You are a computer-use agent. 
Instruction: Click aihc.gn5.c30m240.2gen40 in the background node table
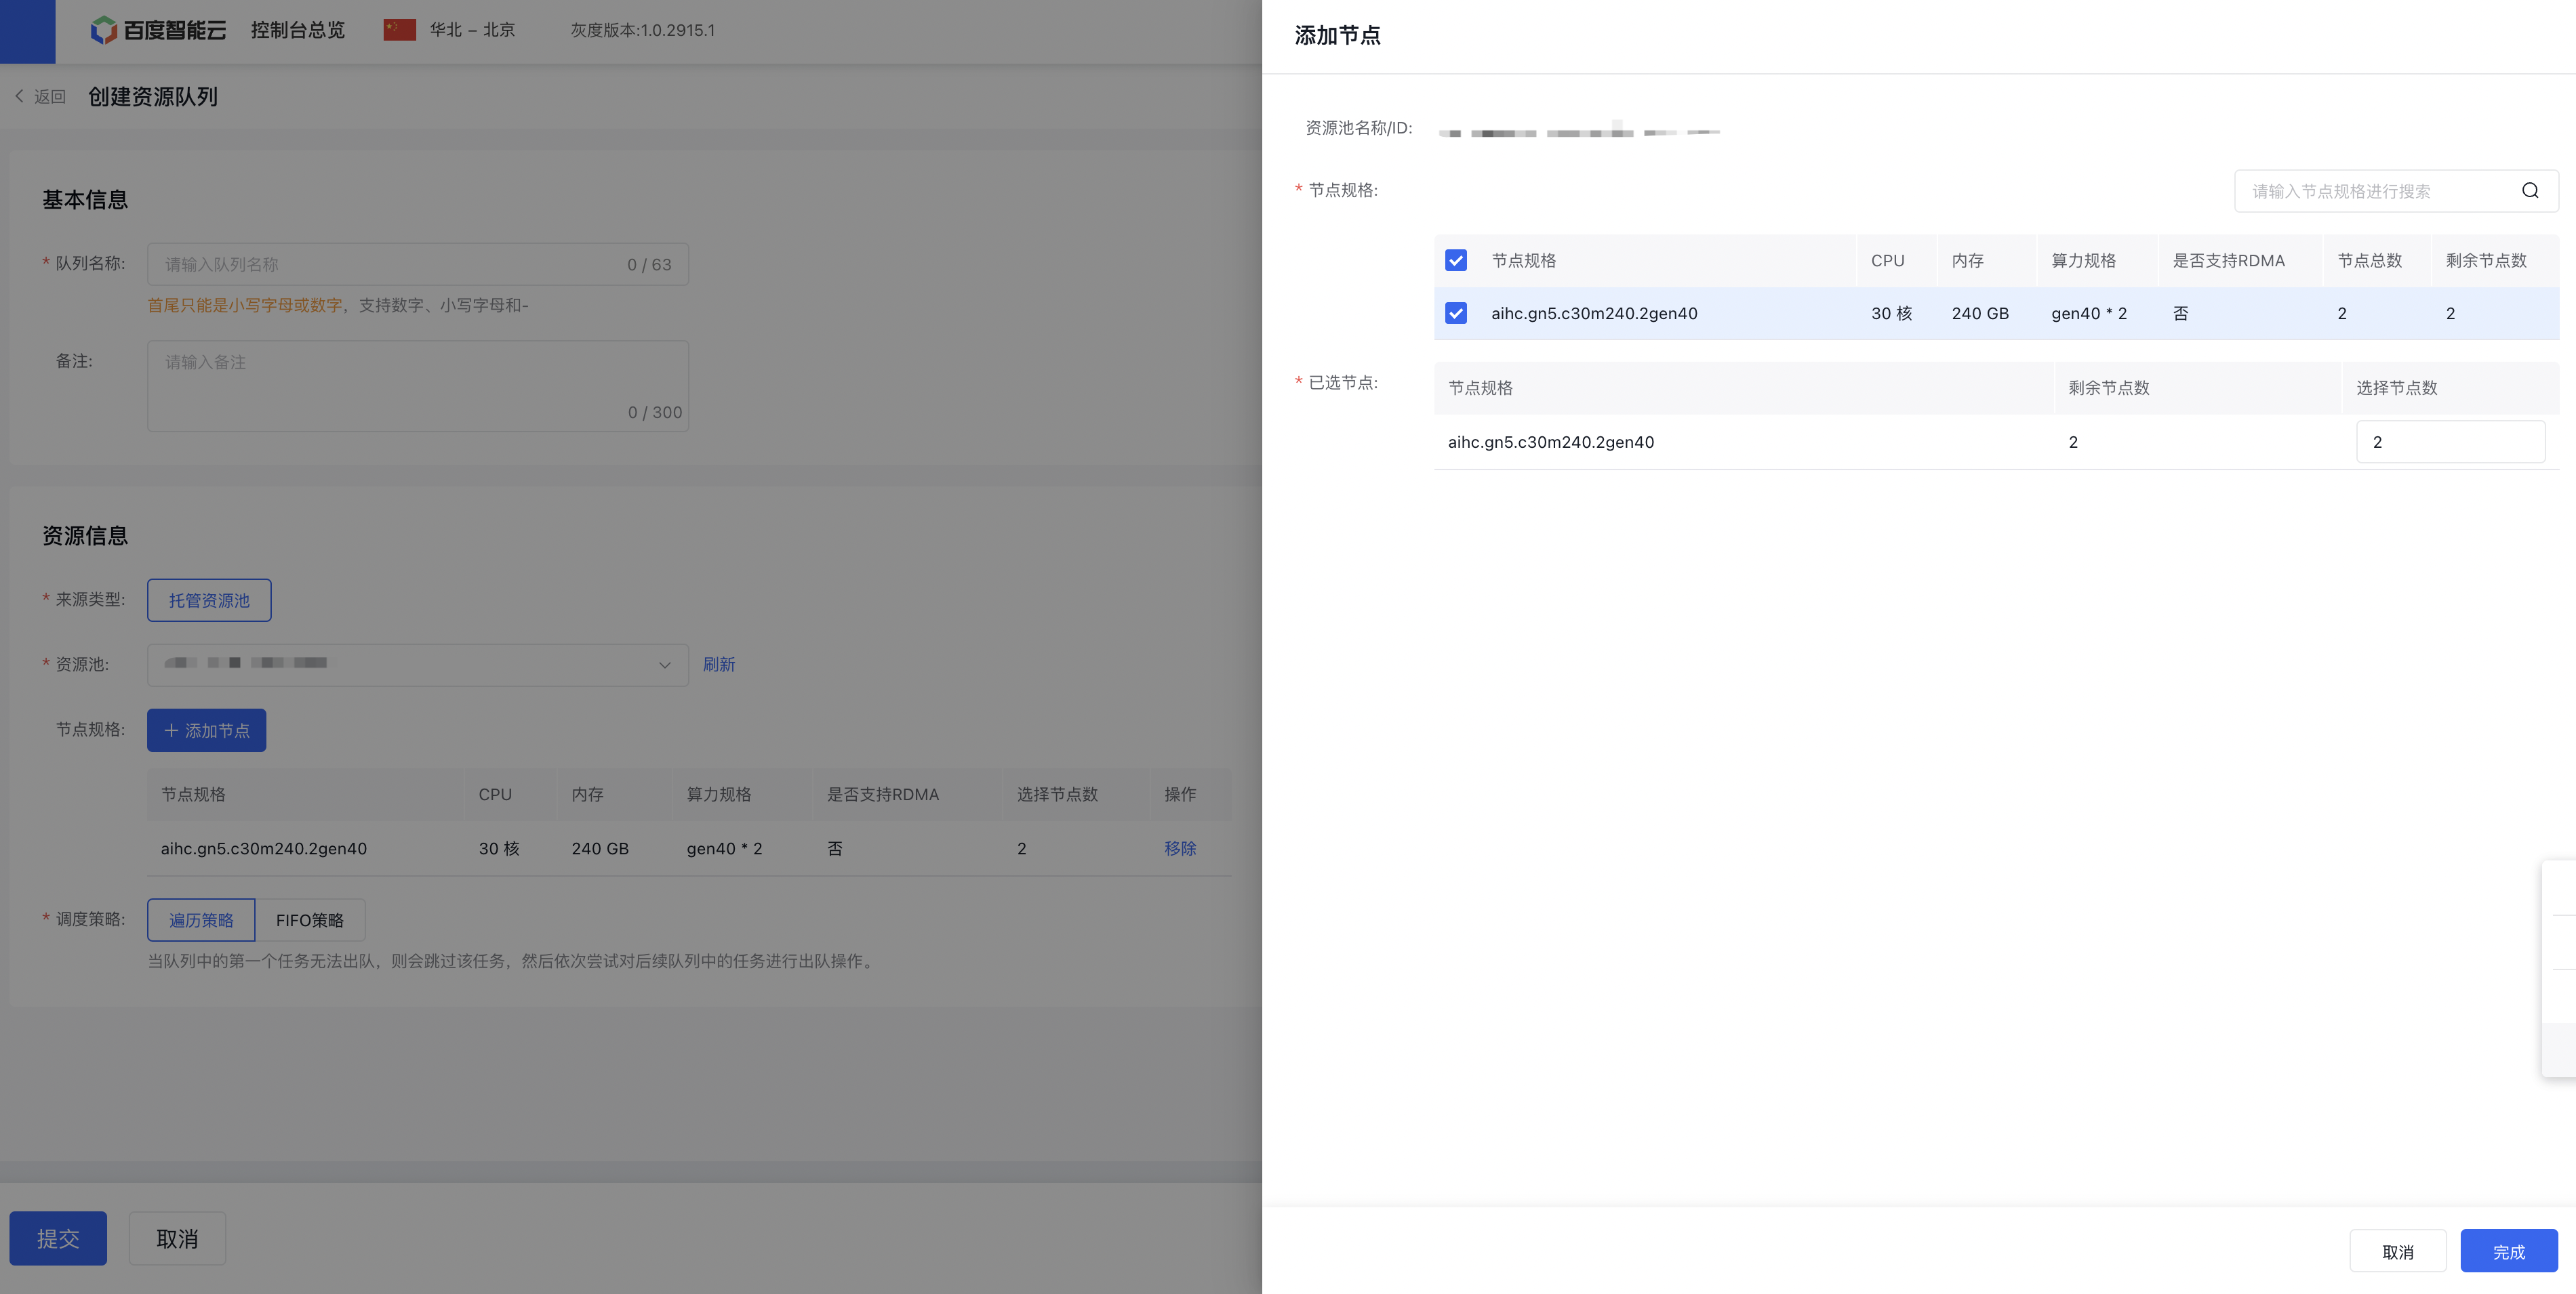[x=264, y=848]
